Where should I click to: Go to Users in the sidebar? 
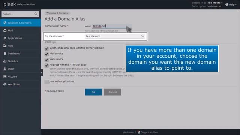(20, 69)
